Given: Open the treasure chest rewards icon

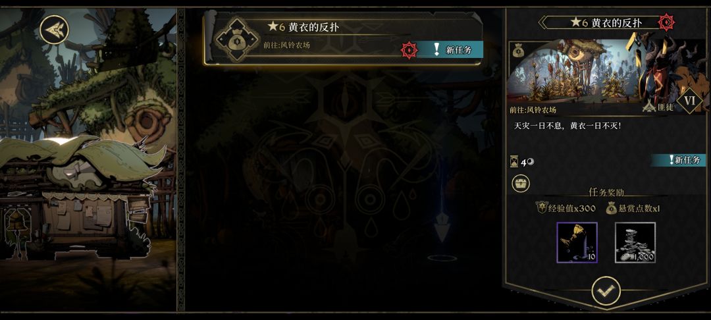Looking at the screenshot, I should pyautogui.click(x=521, y=184).
